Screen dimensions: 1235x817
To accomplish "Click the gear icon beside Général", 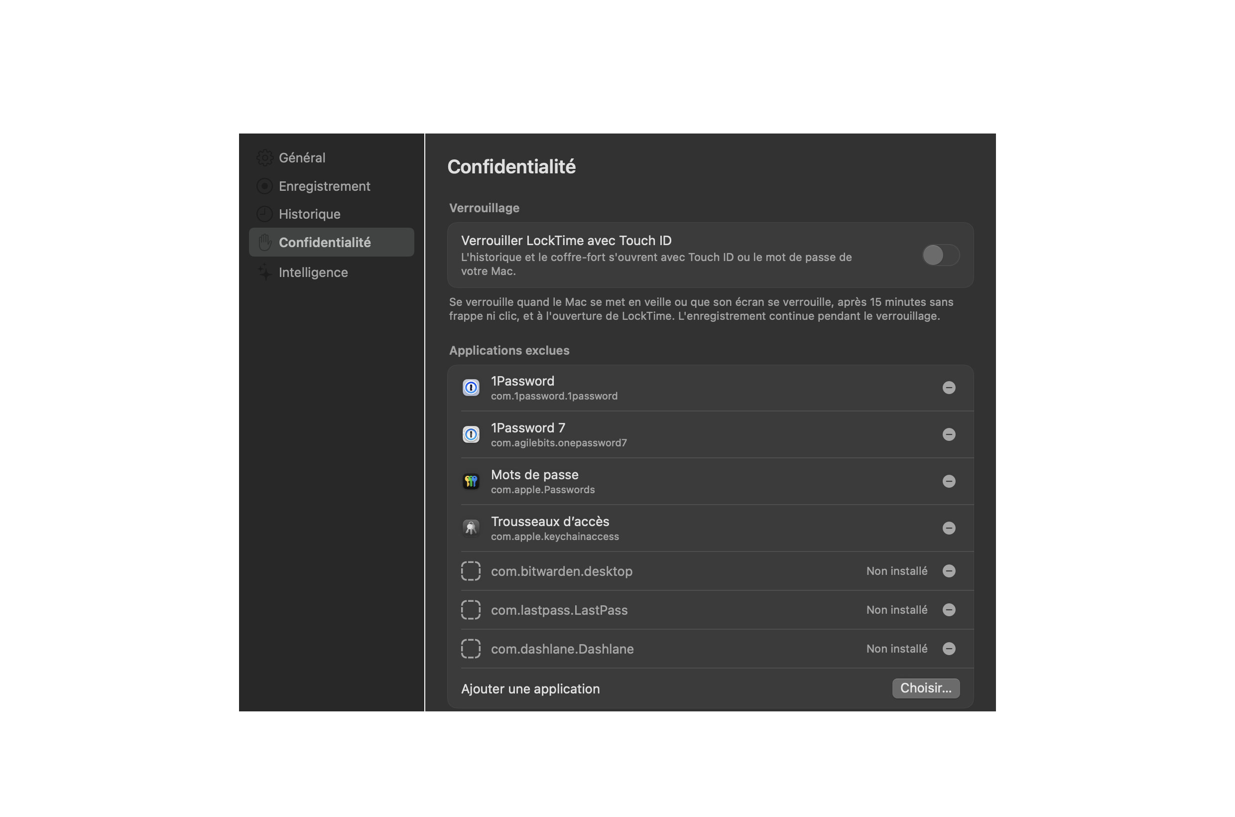I will (264, 158).
